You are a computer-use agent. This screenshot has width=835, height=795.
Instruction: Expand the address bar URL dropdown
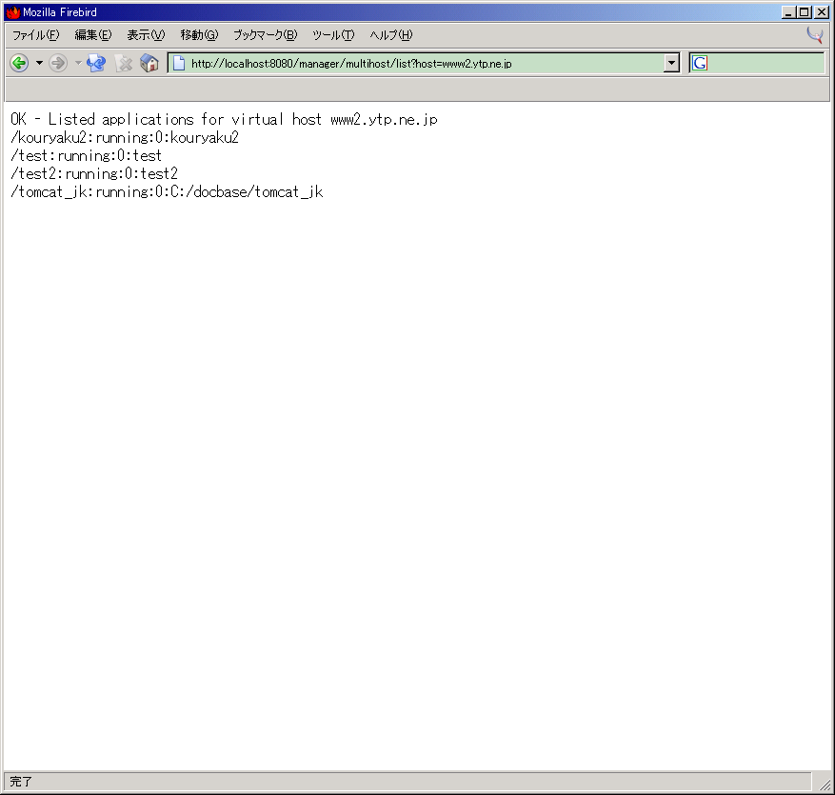pyautogui.click(x=671, y=64)
